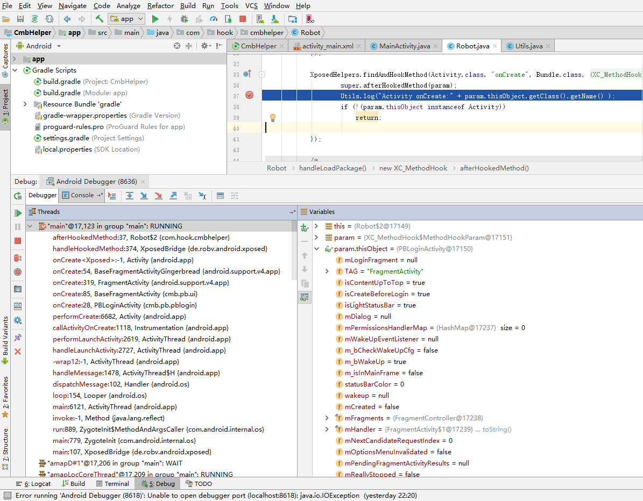This screenshot has width=643, height=501.
Task: Open the Android profiler gauge icon
Action: coord(213,19)
